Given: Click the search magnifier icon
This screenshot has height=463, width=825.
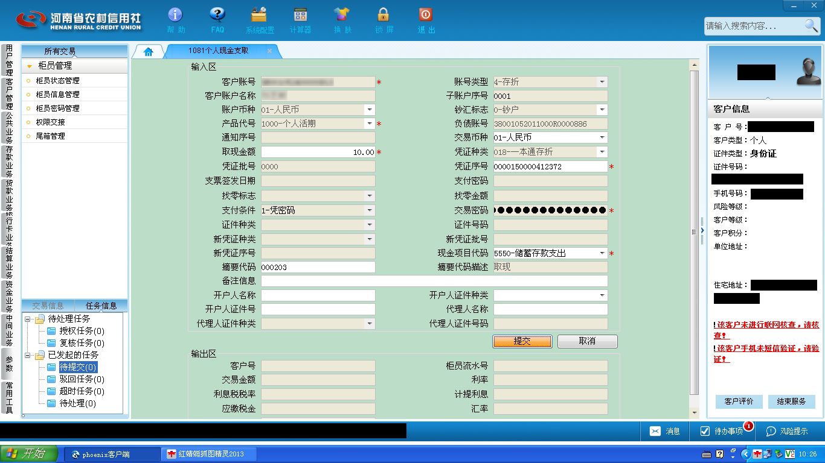Looking at the screenshot, I should pos(811,25).
